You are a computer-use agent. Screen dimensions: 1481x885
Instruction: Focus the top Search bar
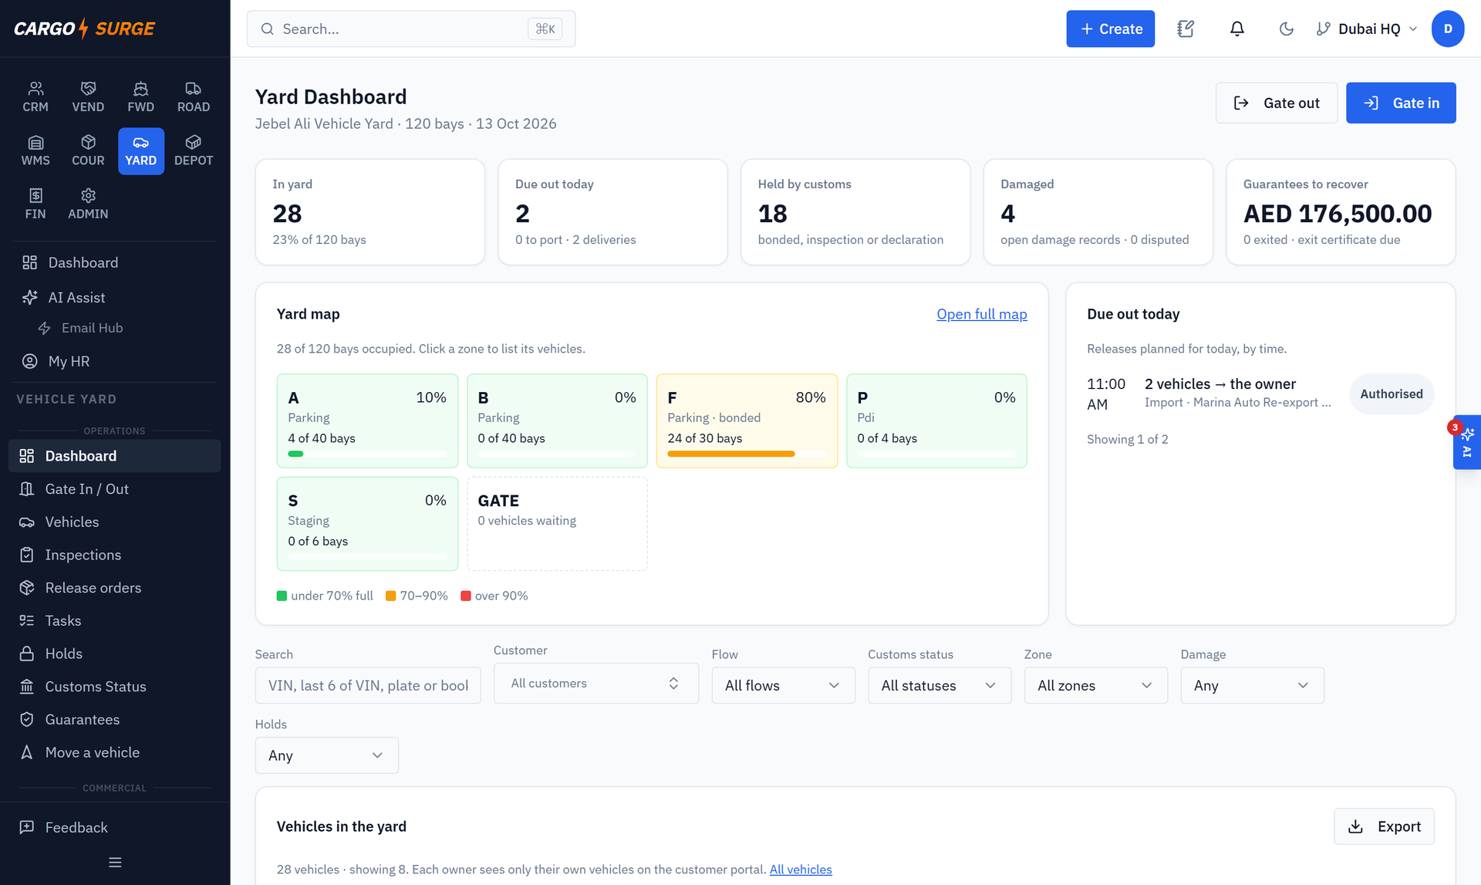pyautogui.click(x=411, y=29)
